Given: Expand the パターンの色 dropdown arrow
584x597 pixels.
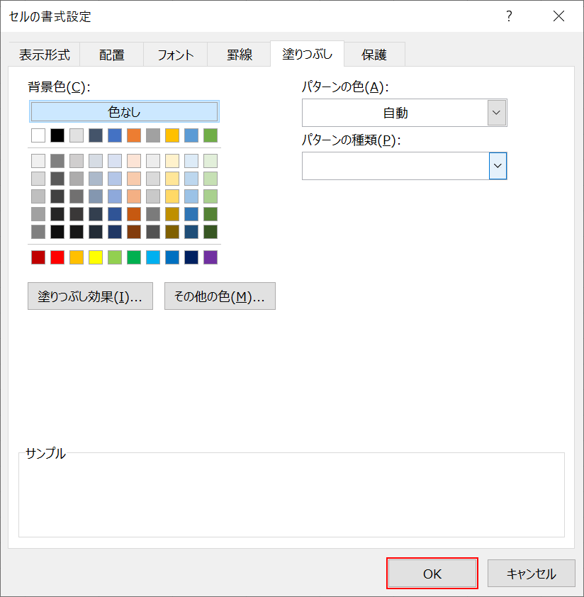Looking at the screenshot, I should (496, 113).
